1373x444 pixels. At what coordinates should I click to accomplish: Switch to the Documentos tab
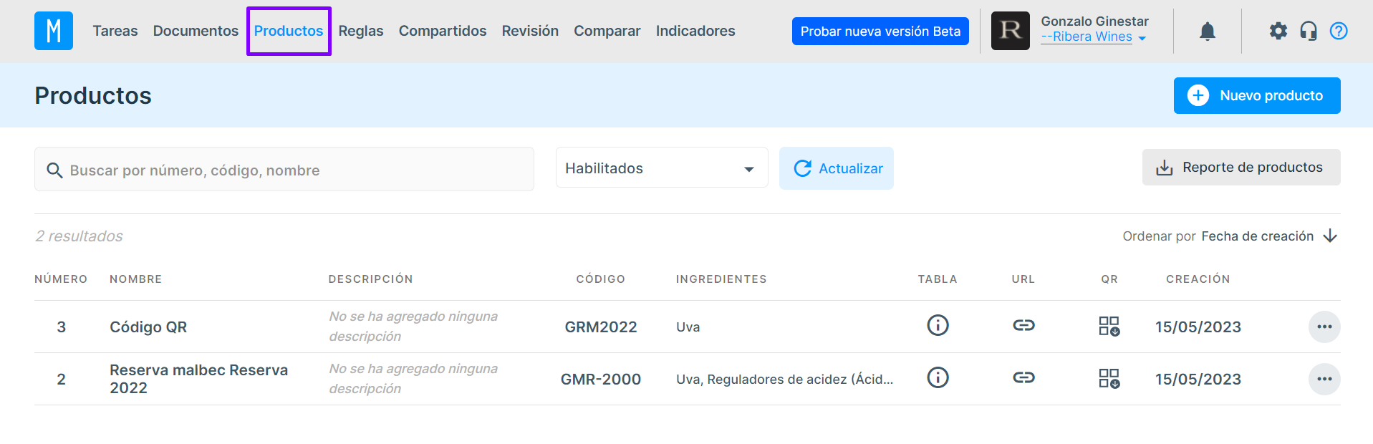(196, 31)
